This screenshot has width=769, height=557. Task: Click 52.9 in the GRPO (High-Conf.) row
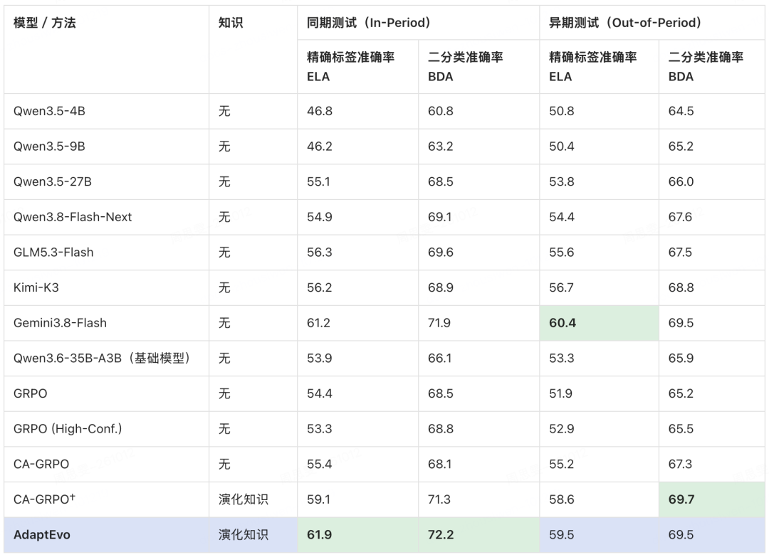click(x=562, y=429)
